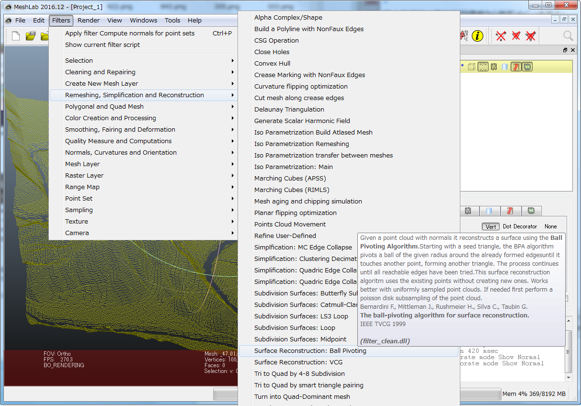The height and width of the screenshot is (406, 581).
Task: Choose Subdivision Surfaces: Midpoint
Action: 299,339
